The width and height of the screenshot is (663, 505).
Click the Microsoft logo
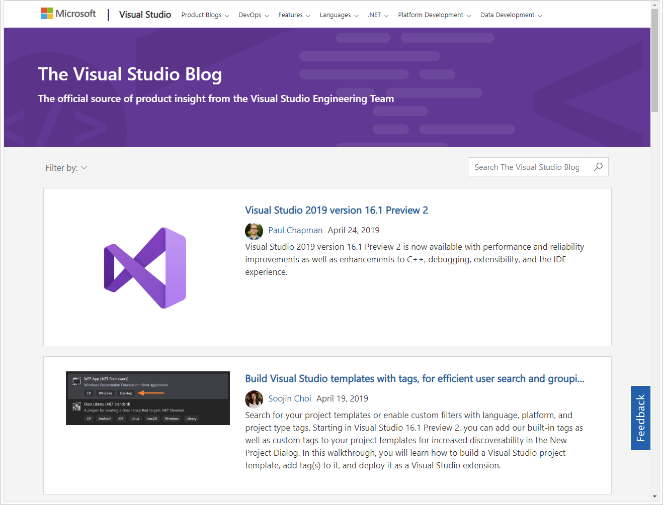tap(68, 14)
